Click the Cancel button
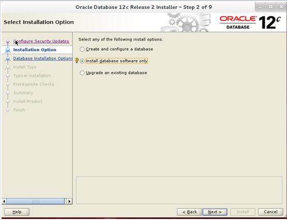287x220 pixels. (x=270, y=212)
